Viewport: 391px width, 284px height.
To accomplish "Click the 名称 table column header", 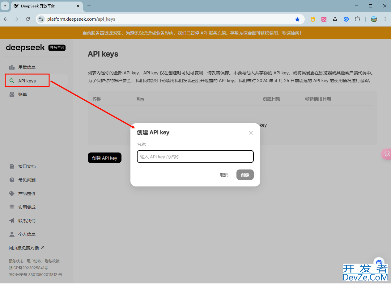I will pos(96,99).
